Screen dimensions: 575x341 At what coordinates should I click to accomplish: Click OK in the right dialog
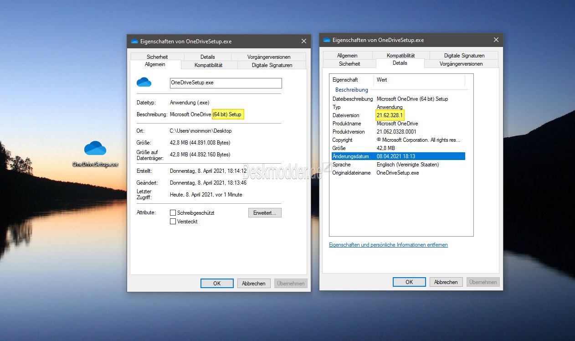click(x=409, y=282)
